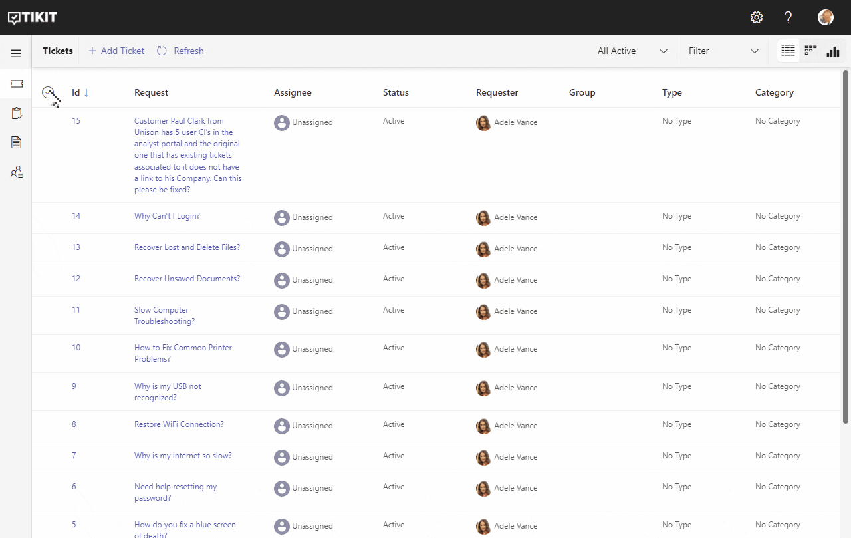Click ticket Id 10 link

point(76,348)
